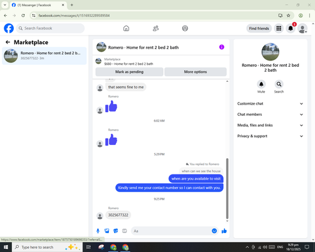This screenshot has height=252, width=315.
Task: Click the chat scroll down arrow
Action: pyautogui.click(x=227, y=221)
